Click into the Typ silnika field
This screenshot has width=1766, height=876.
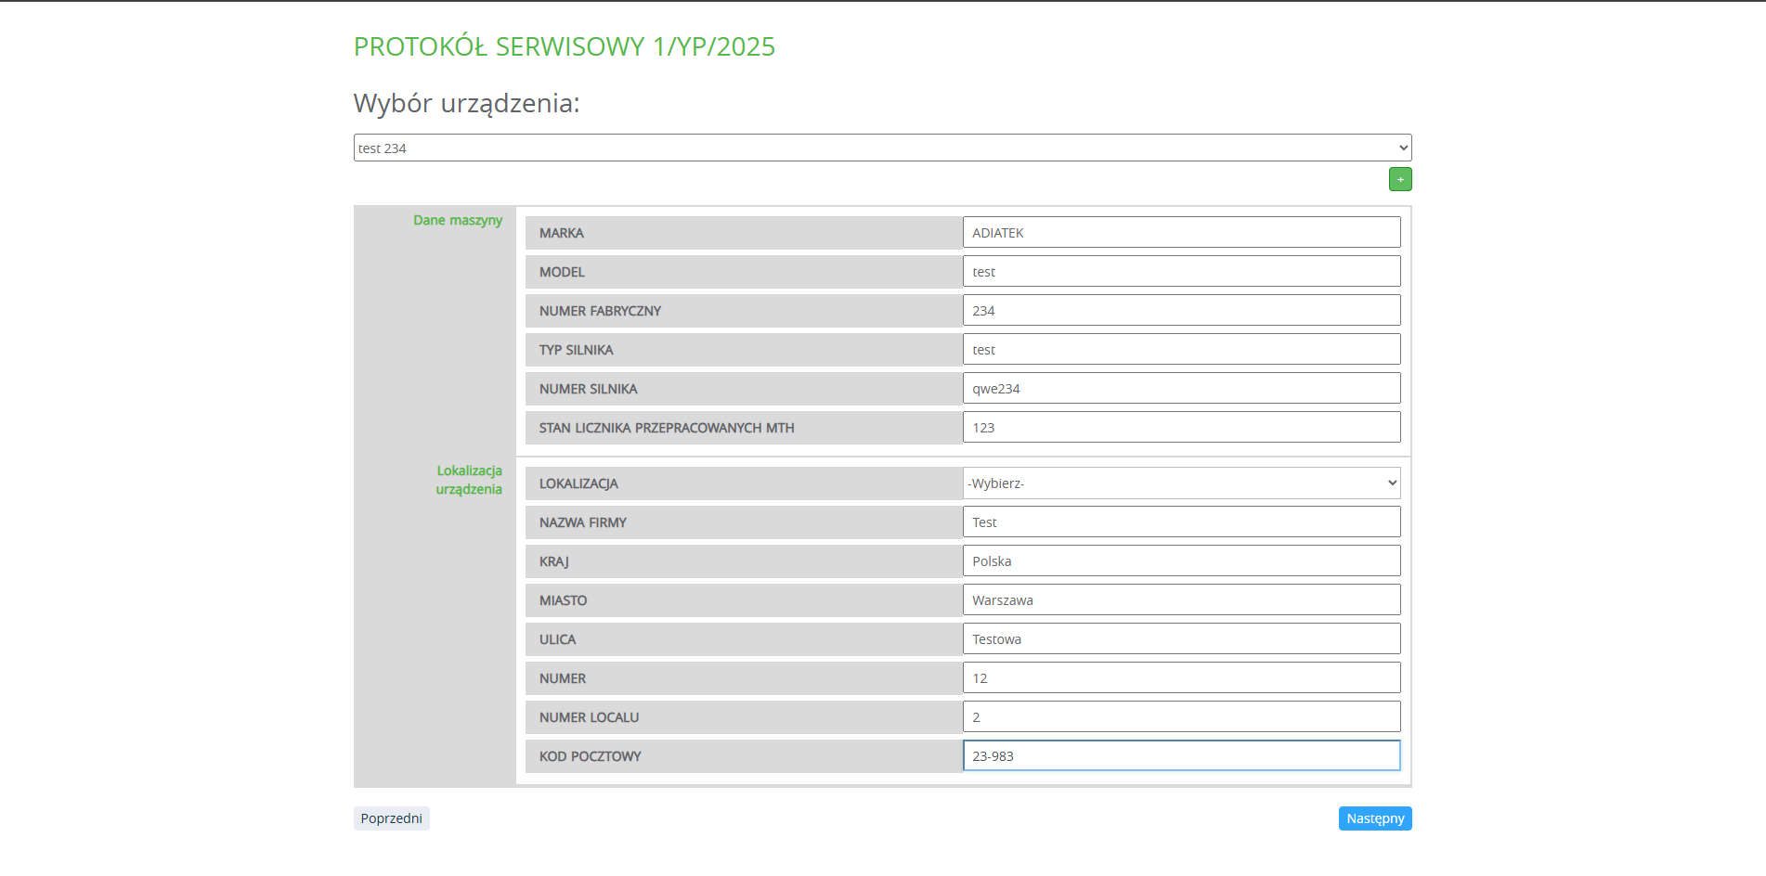[x=1181, y=350]
